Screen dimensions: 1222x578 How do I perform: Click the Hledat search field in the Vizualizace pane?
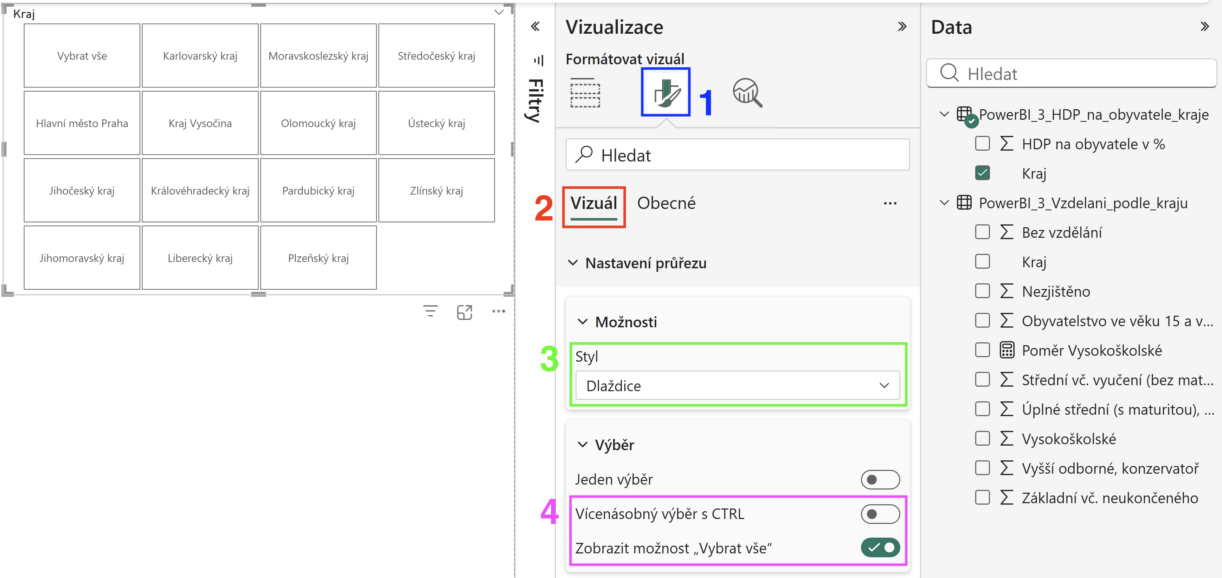(737, 155)
